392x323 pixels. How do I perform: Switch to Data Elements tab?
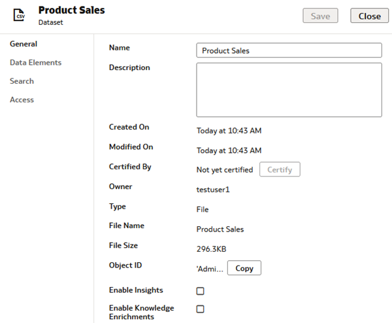pyautogui.click(x=35, y=63)
